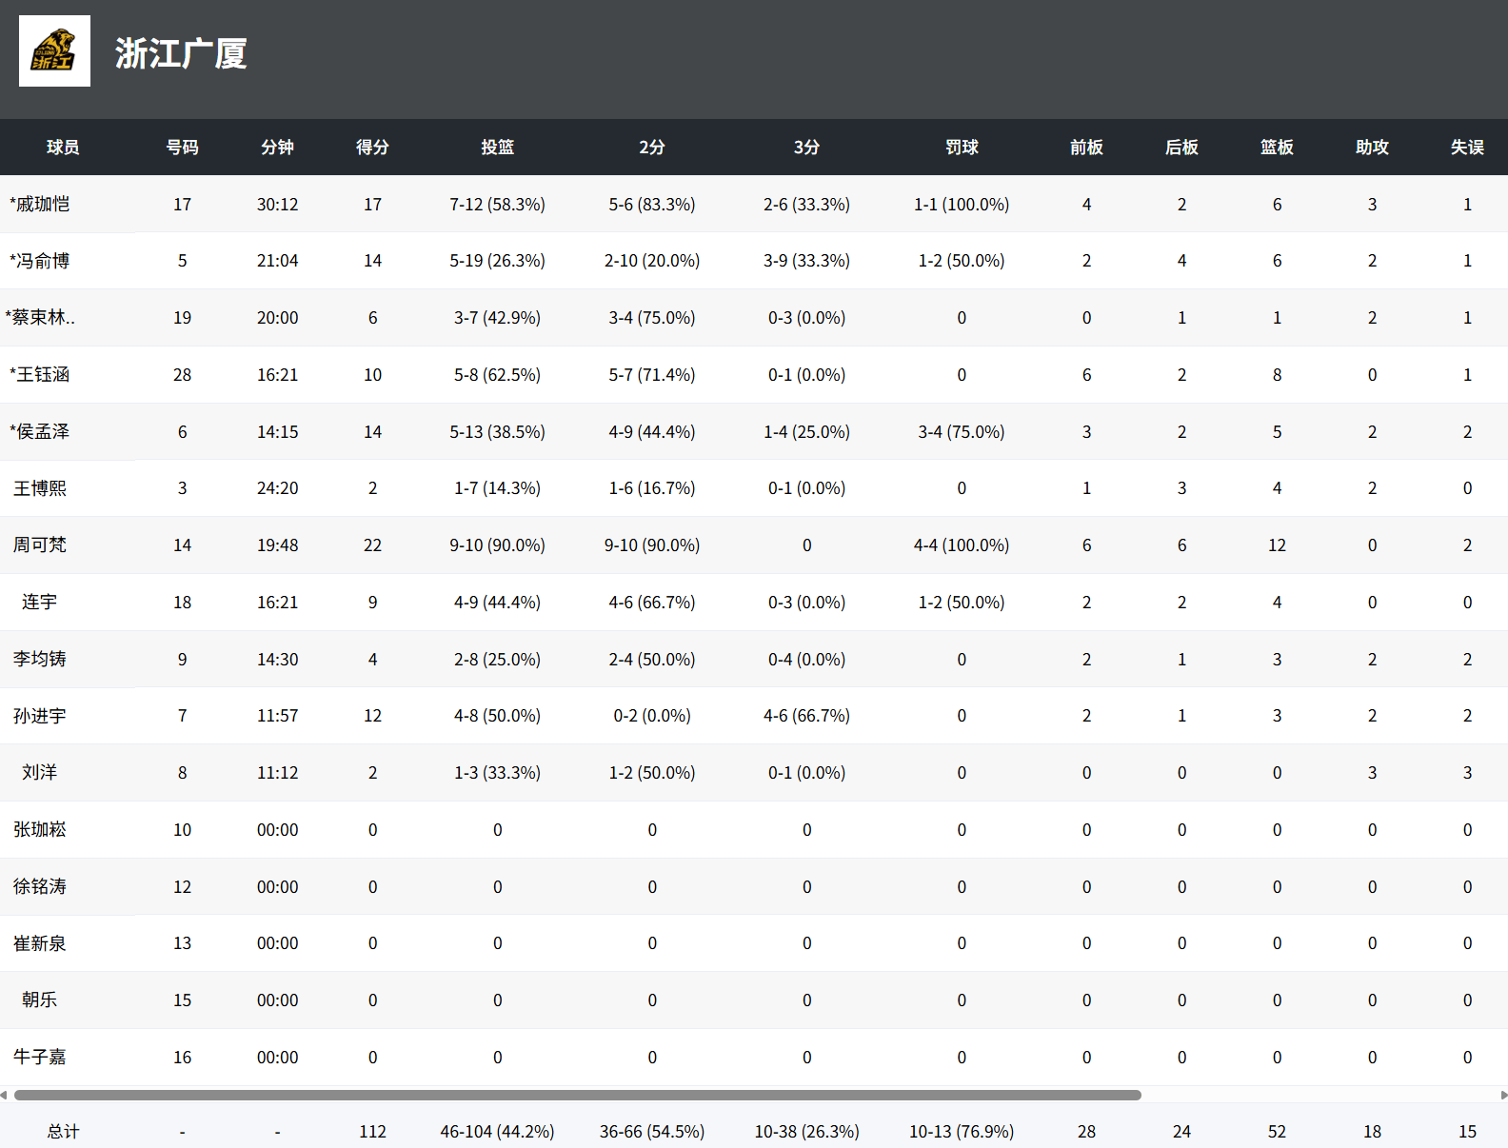Select player 周可梵 name
Image resolution: width=1508 pixels, height=1148 pixels.
click(x=40, y=544)
